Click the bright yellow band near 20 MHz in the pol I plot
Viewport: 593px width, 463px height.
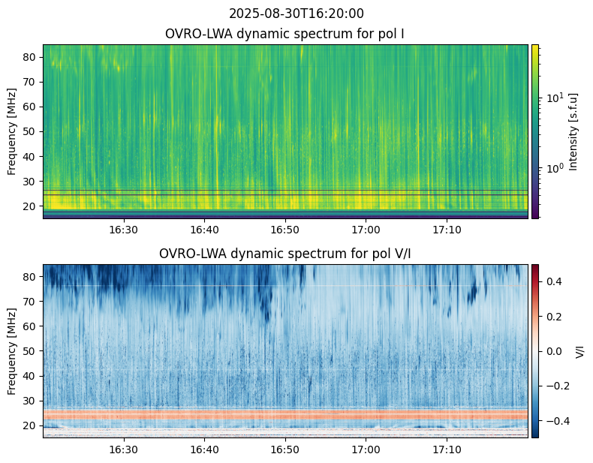click(285, 202)
